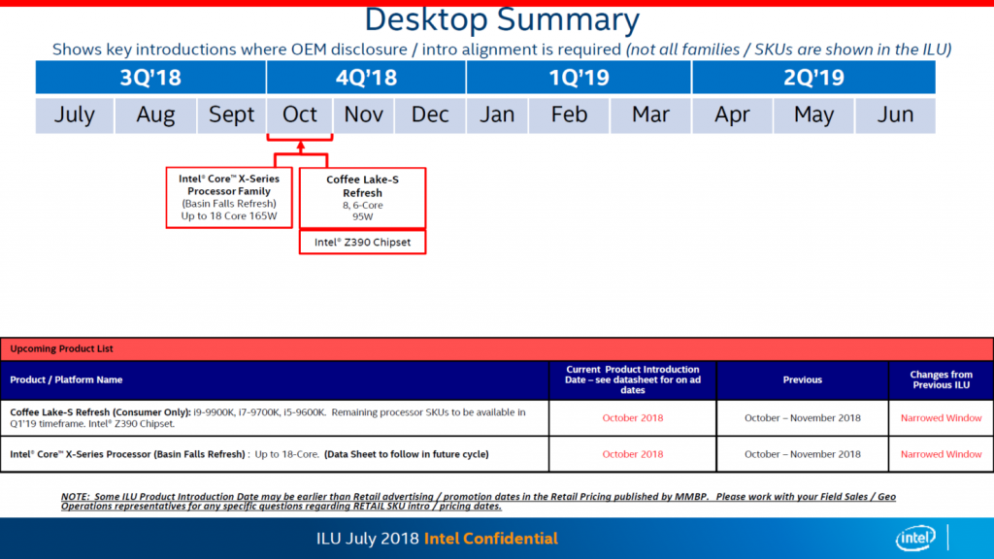Select the October 2018 date for Core X-Series

(x=632, y=453)
